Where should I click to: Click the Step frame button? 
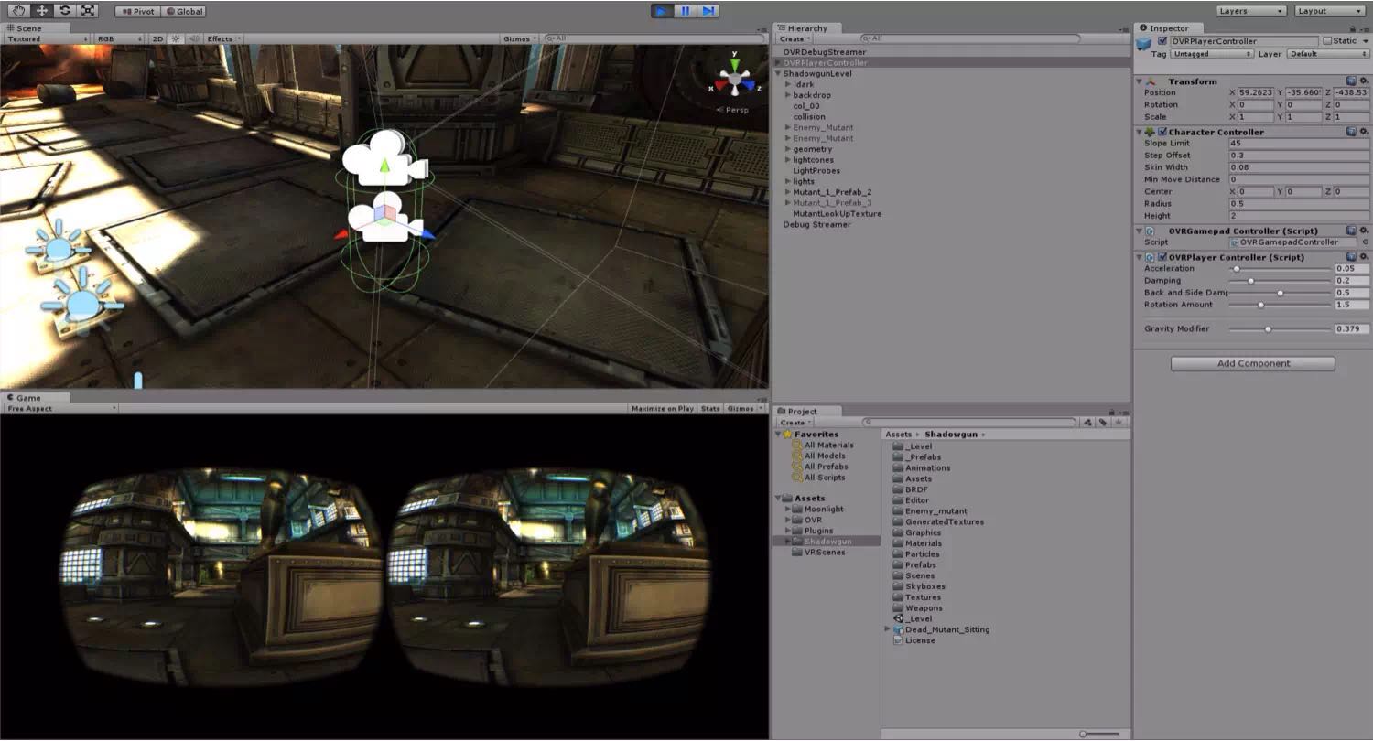[x=708, y=11]
